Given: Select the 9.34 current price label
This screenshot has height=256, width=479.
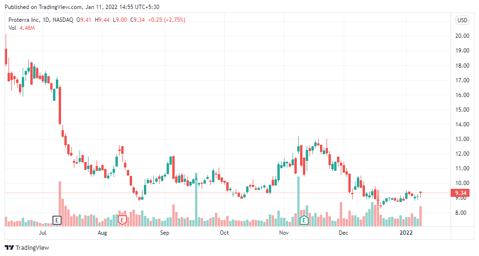Looking at the screenshot, I should (x=461, y=193).
